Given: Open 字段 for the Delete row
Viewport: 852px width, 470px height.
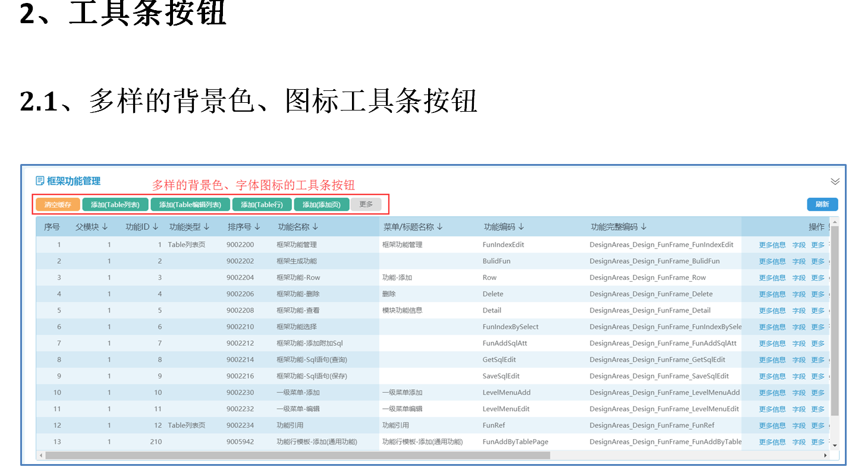Looking at the screenshot, I should tap(799, 294).
